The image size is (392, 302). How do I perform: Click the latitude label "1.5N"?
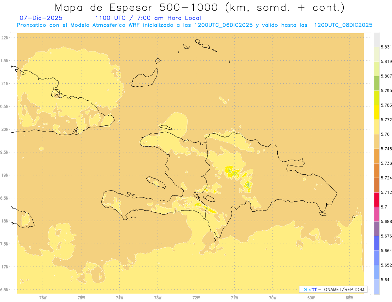coord(5,61)
